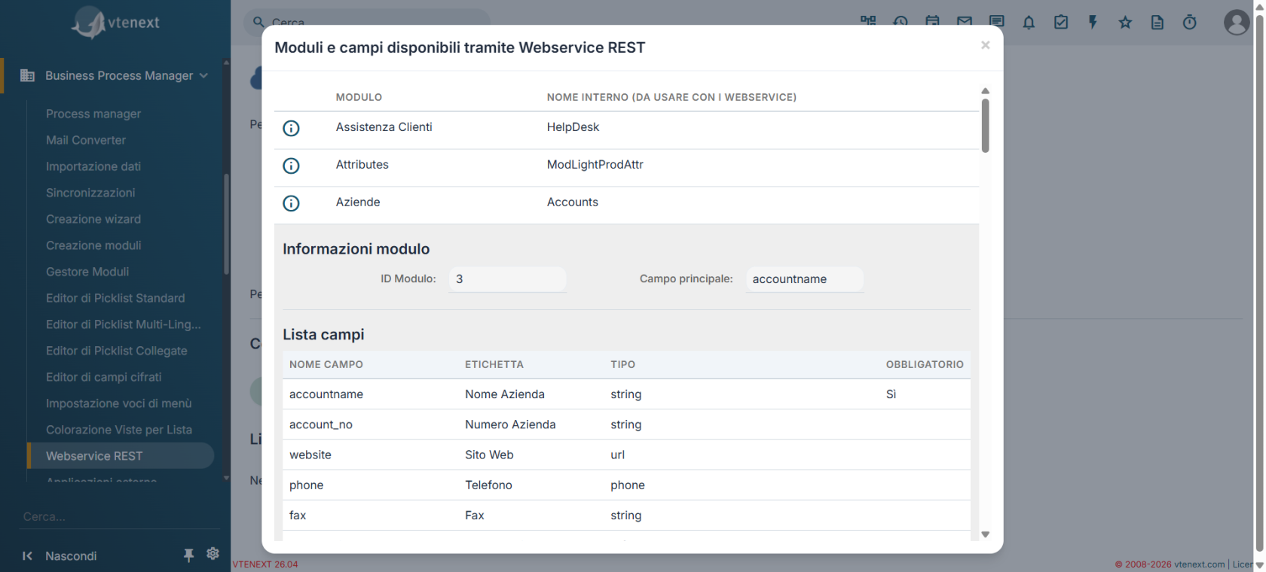Open Editor di campi cifrati

(x=104, y=377)
